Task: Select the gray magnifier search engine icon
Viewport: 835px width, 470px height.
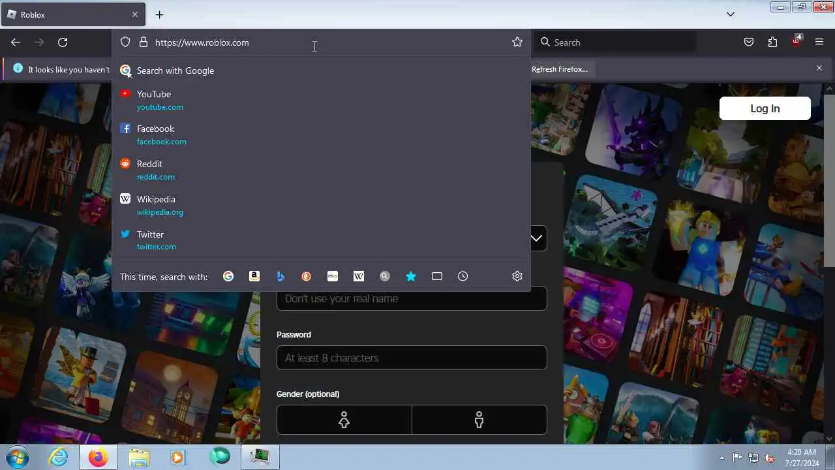Action: [x=385, y=276]
